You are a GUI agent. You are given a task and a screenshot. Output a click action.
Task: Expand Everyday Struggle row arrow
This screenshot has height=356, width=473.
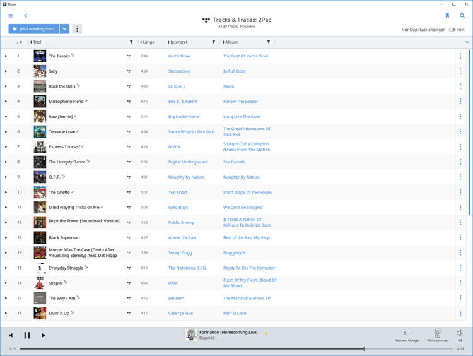[x=6, y=268]
